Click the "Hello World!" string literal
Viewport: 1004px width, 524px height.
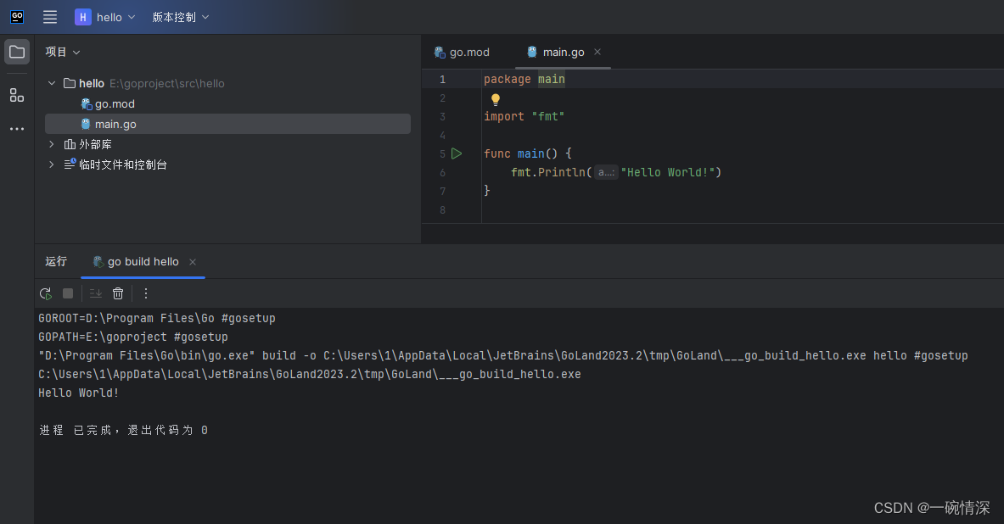(x=668, y=172)
